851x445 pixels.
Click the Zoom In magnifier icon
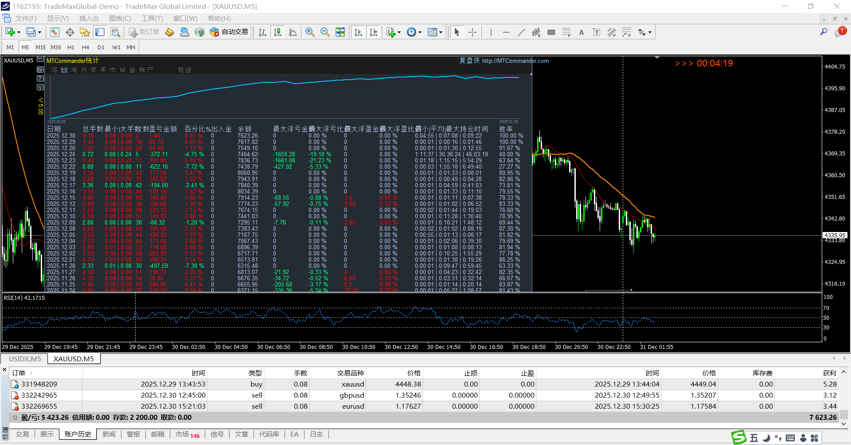click(310, 32)
